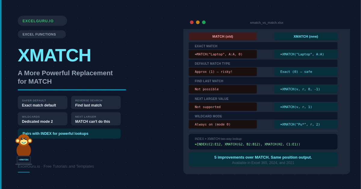Image resolution: width=361 pixels, height=189 pixels.
Task: Click the red window dot
Action: click(x=192, y=22)
